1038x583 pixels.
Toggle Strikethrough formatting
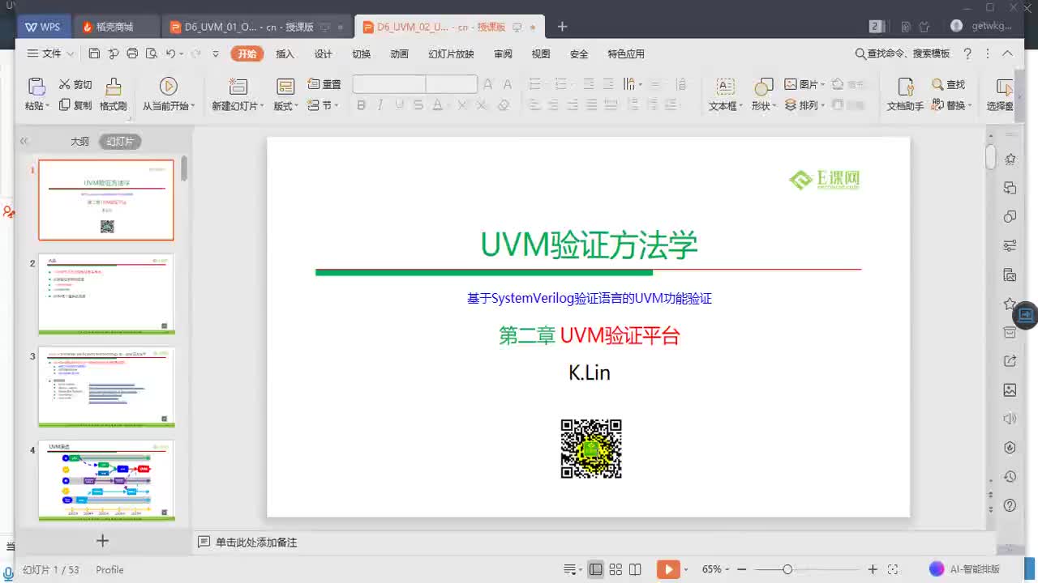[x=418, y=105]
